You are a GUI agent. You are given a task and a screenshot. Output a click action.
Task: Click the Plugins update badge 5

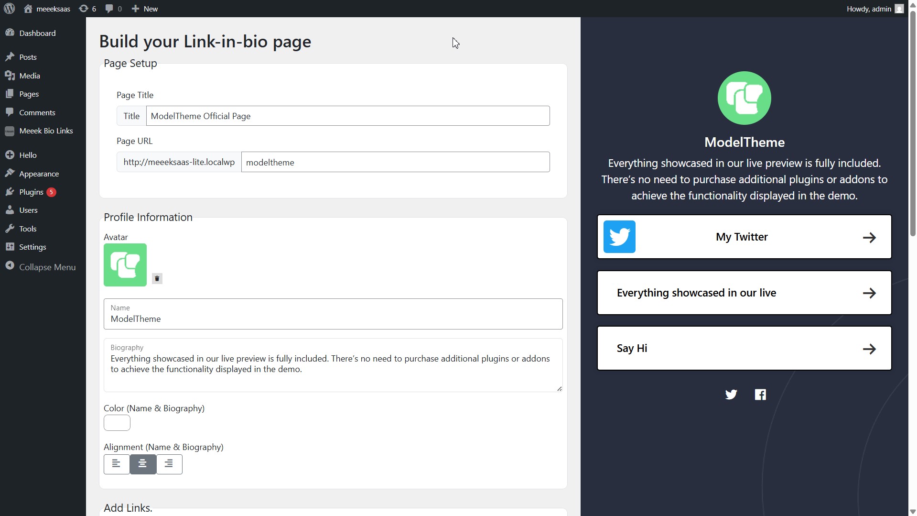(x=51, y=192)
